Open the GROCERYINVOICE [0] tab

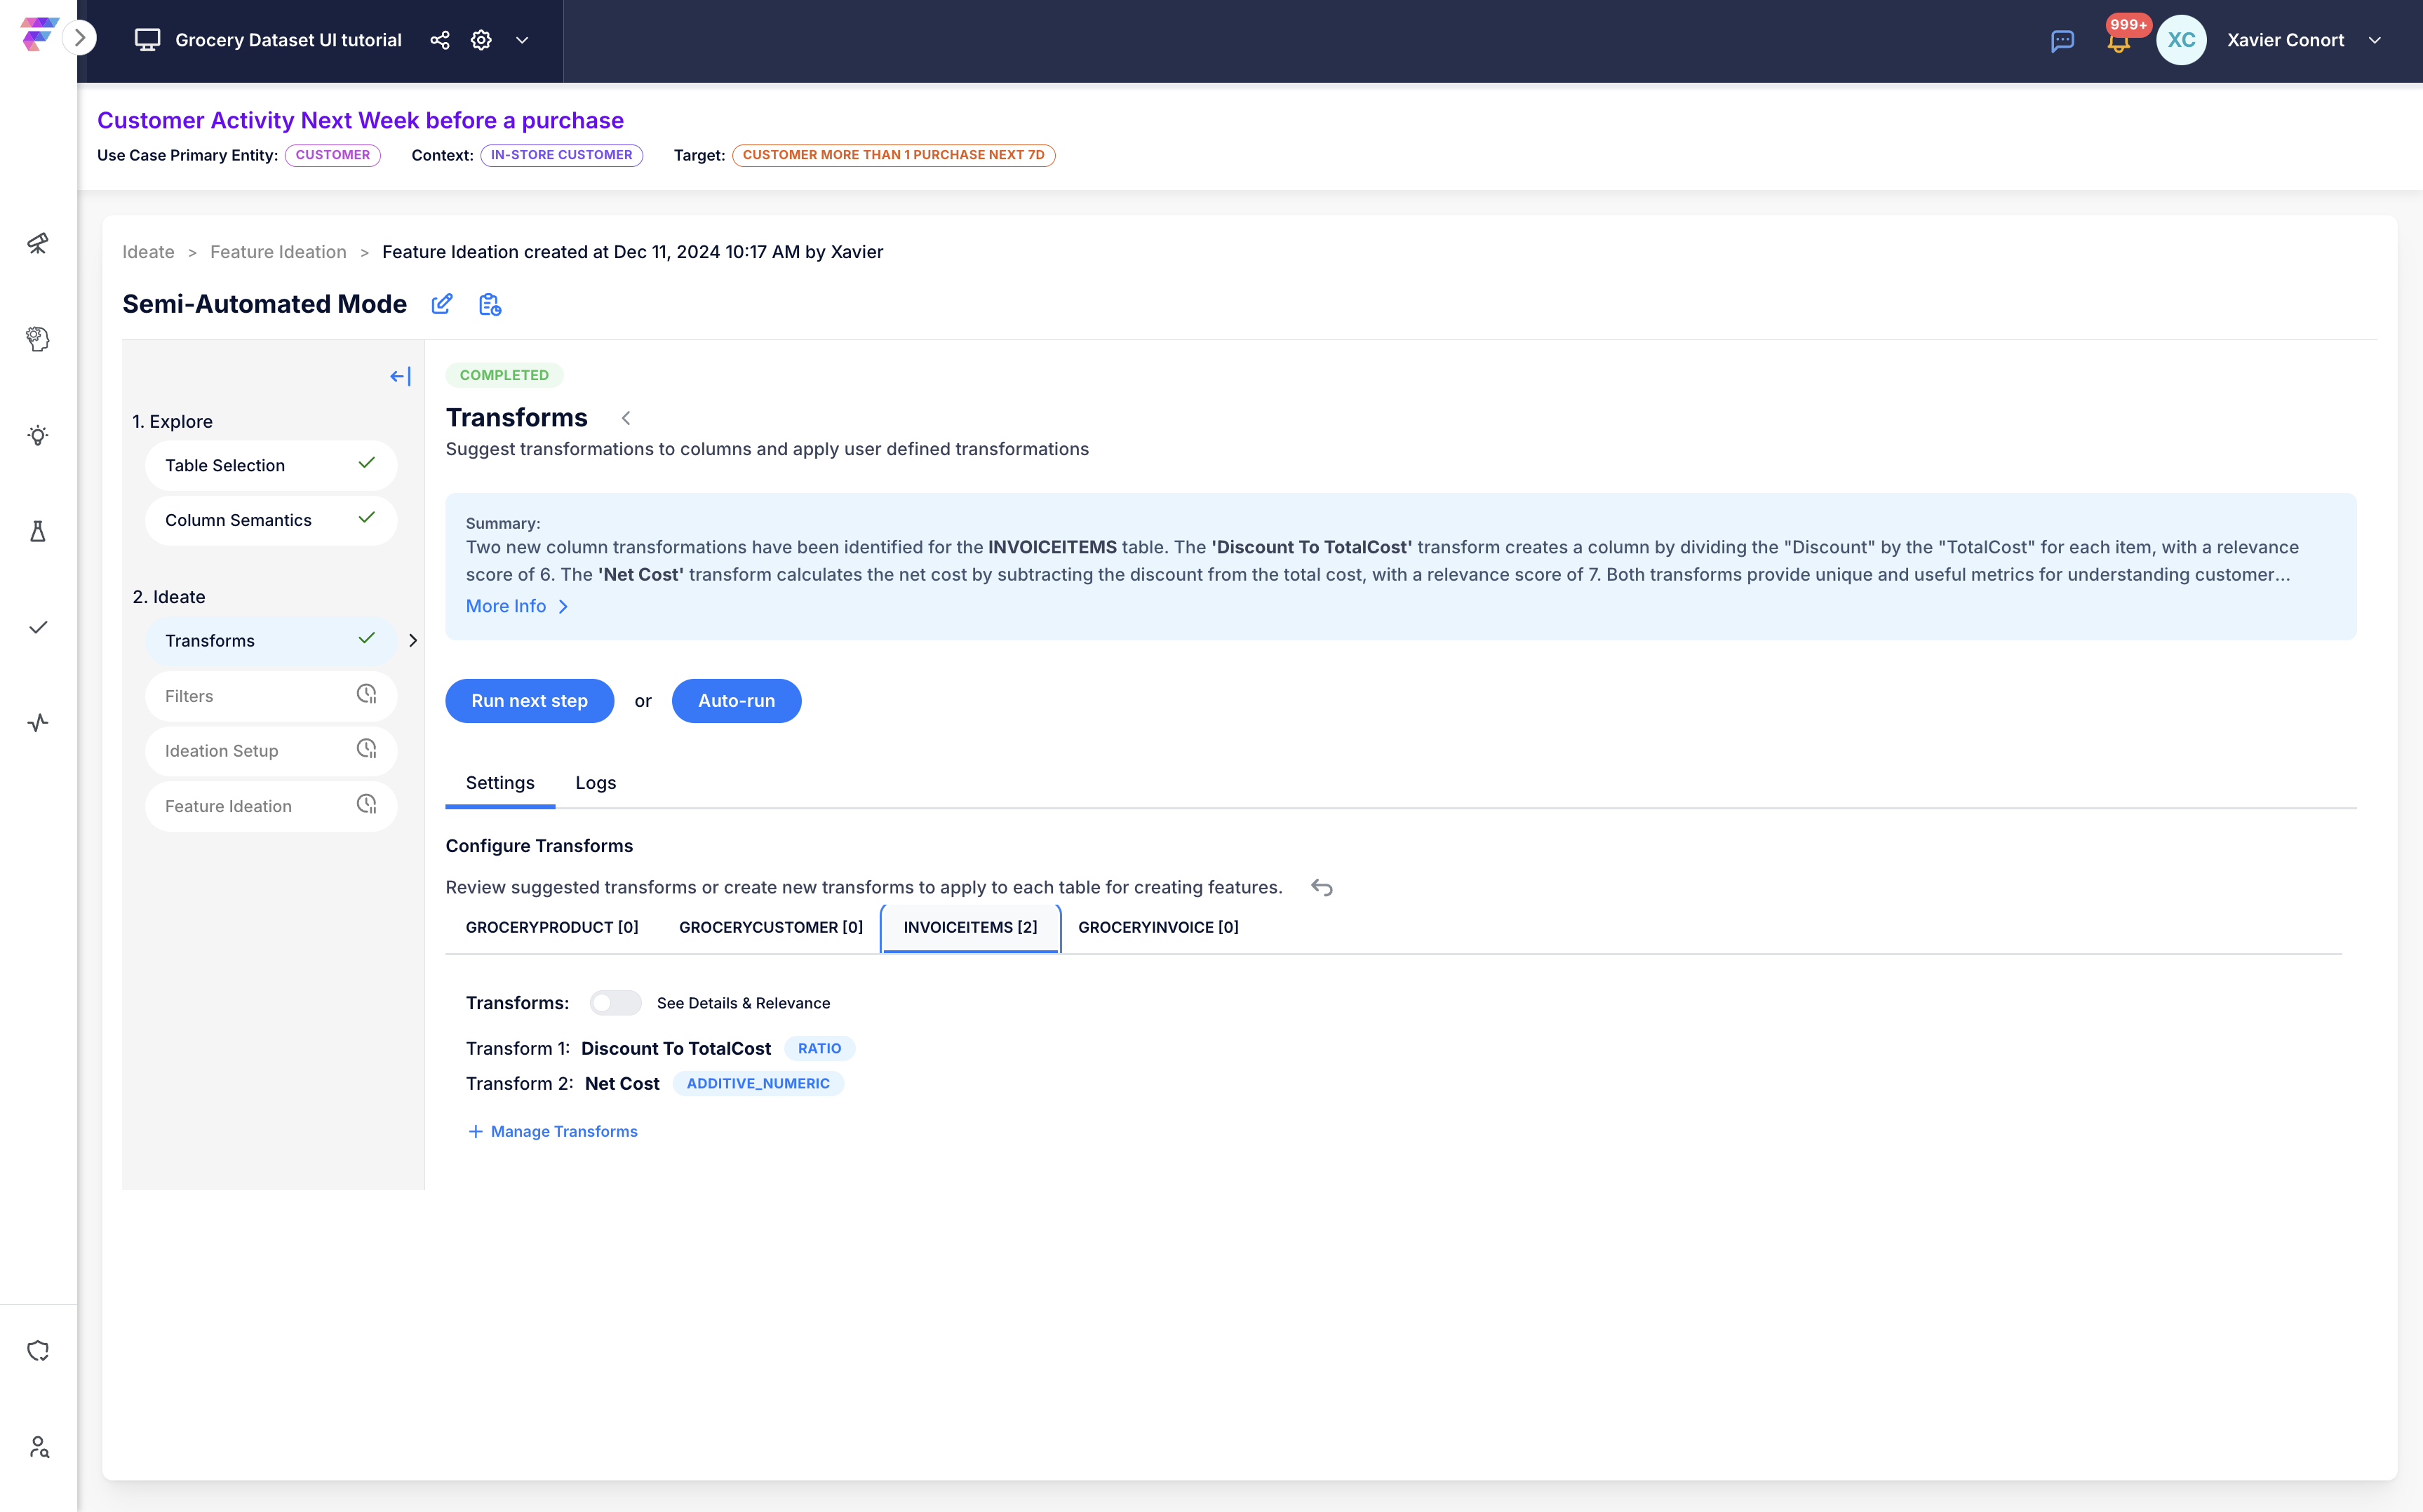[x=1158, y=927]
